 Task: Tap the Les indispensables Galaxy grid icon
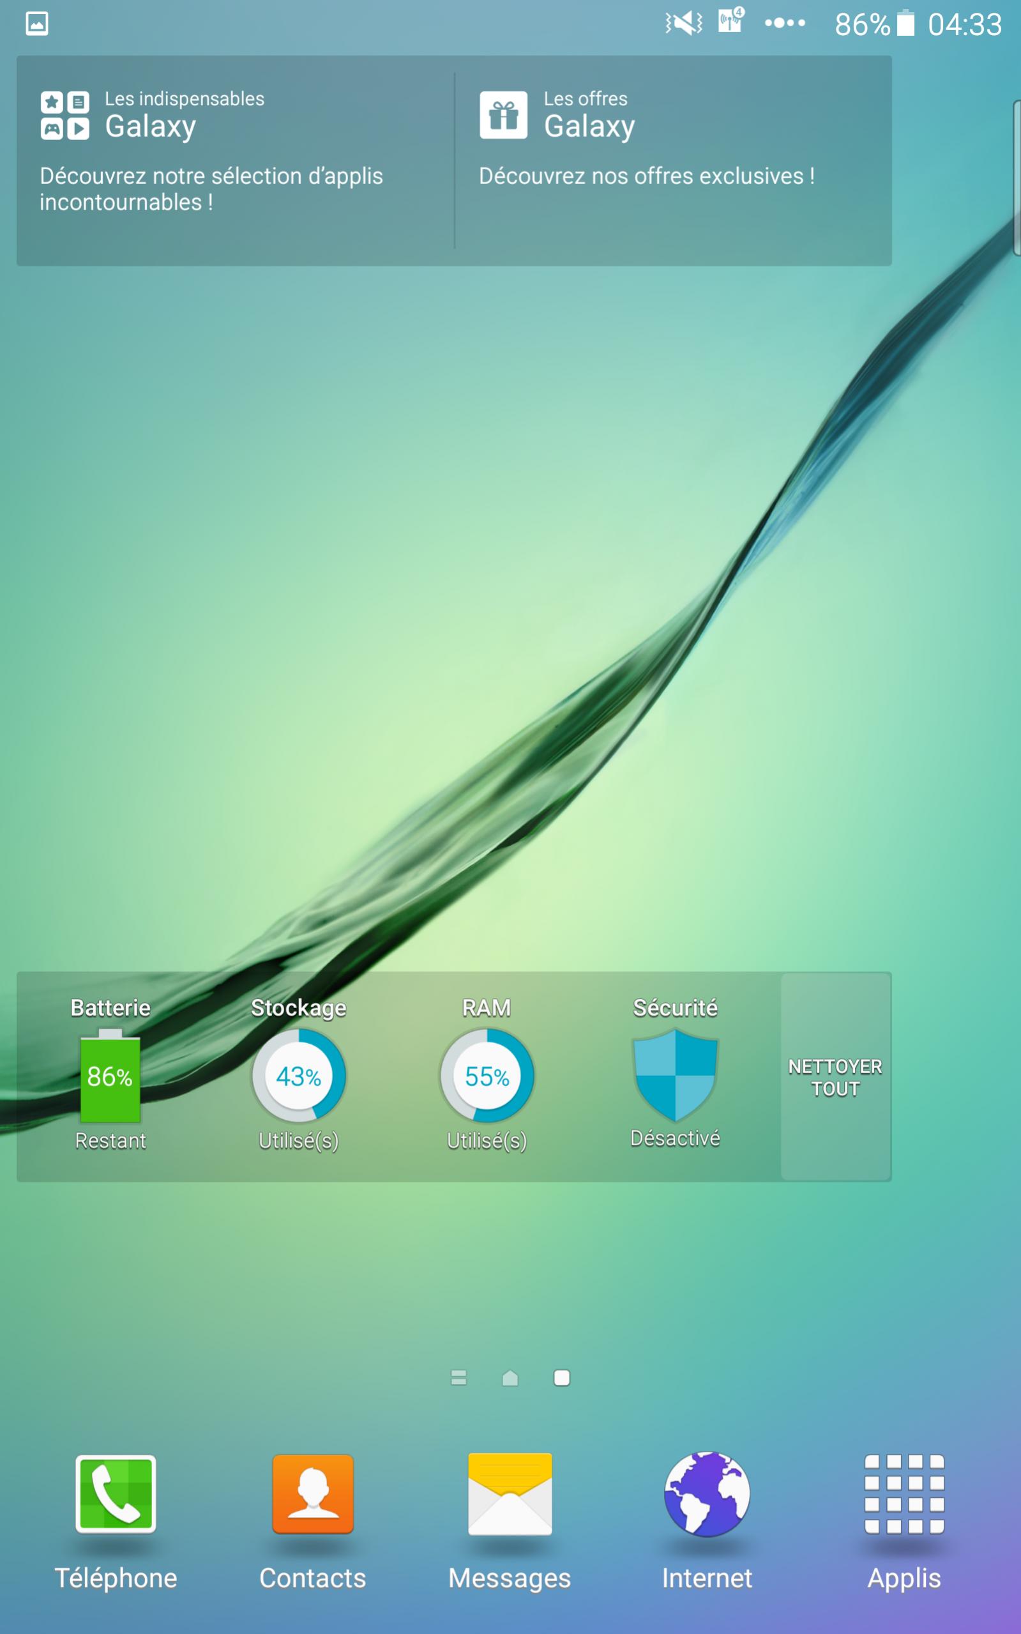click(65, 116)
